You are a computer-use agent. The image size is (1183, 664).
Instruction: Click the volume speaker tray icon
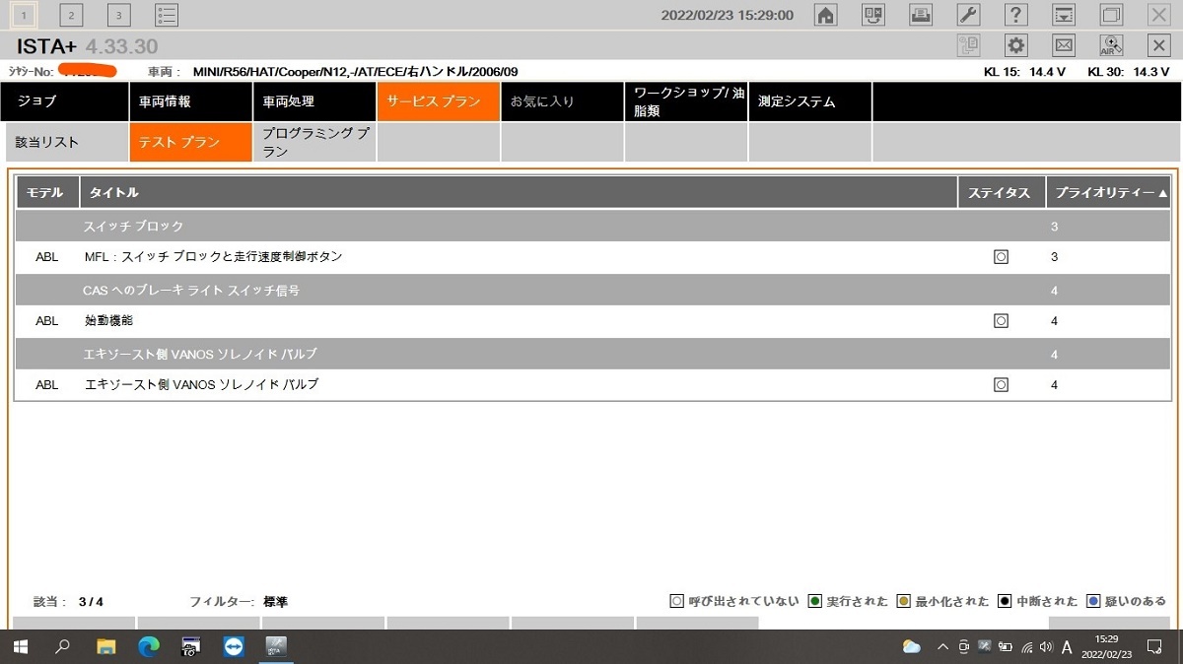(1045, 647)
